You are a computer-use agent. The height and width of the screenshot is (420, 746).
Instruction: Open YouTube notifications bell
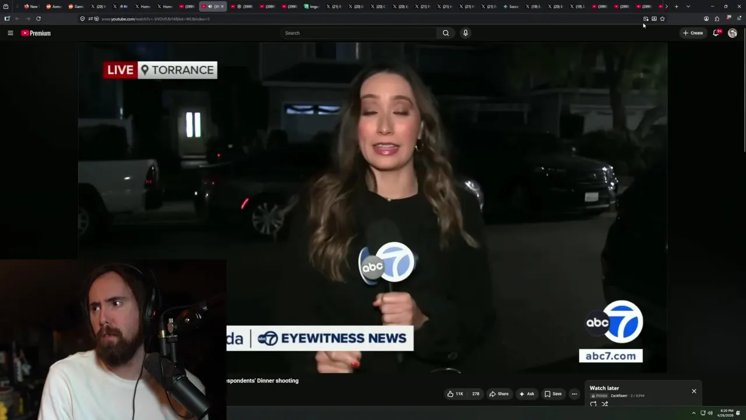716,33
